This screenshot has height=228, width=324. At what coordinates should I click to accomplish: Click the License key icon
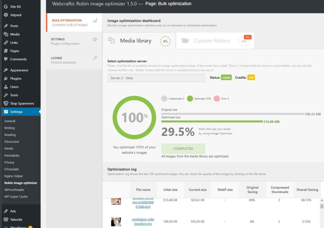[95, 58]
